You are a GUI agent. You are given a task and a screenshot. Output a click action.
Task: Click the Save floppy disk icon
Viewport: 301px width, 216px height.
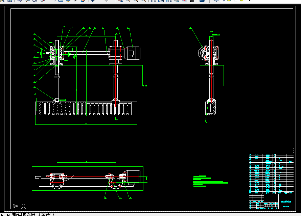pyautogui.click(x=9, y=1)
